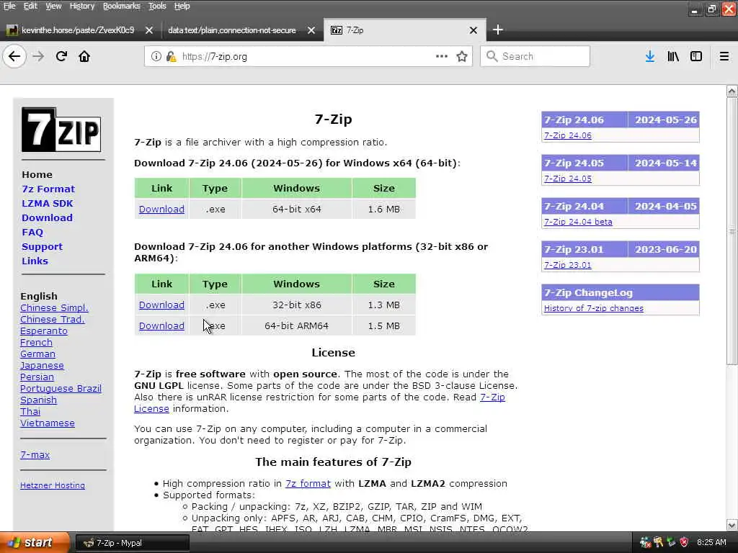Select 7-Zip - Mypal taskbar item
The height and width of the screenshot is (553, 738).
[x=133, y=543]
